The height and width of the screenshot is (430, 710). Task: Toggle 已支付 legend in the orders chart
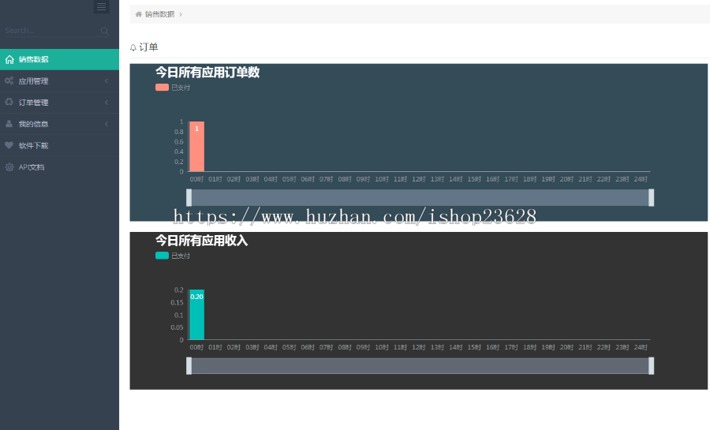(x=173, y=88)
